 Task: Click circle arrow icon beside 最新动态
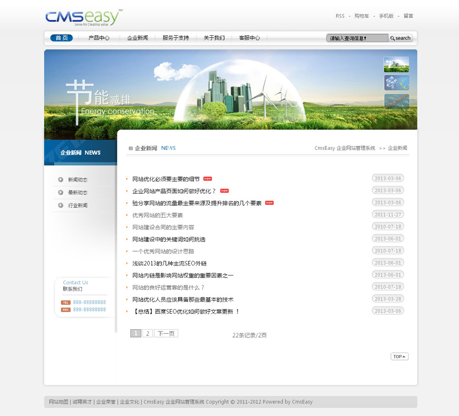click(61, 192)
